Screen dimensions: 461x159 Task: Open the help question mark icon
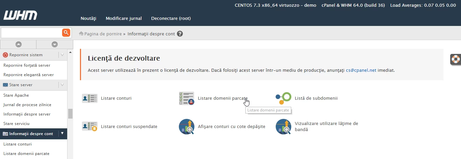pos(180,34)
